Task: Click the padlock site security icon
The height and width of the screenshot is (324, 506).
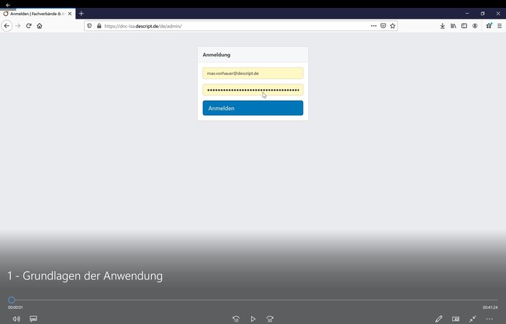Action: pyautogui.click(x=99, y=26)
